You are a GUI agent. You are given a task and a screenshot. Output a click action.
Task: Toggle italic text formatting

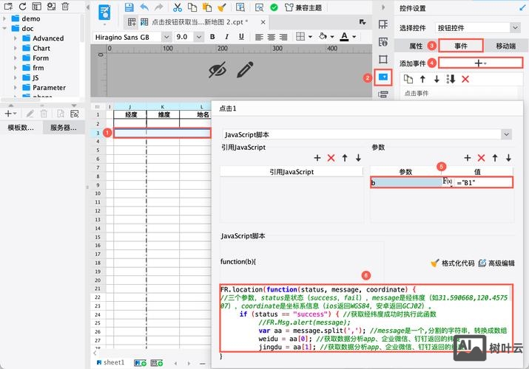pyautogui.click(x=226, y=36)
